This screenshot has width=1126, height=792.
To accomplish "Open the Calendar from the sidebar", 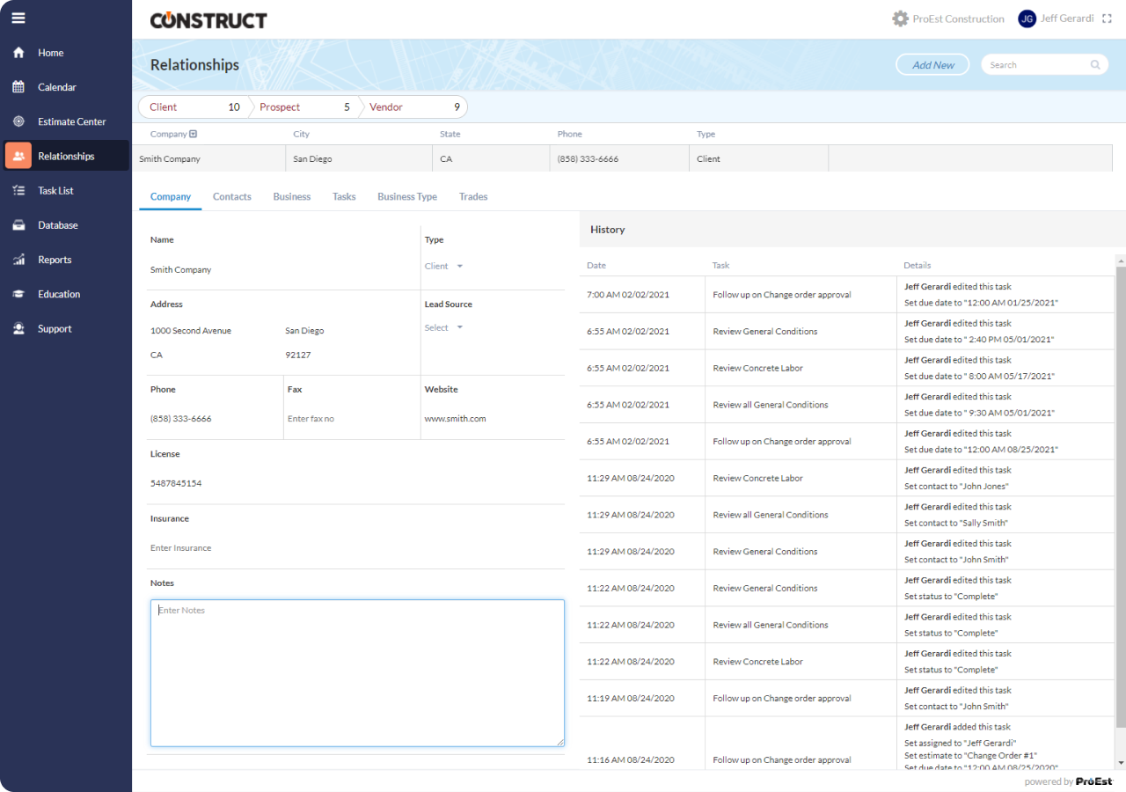I will 57,87.
